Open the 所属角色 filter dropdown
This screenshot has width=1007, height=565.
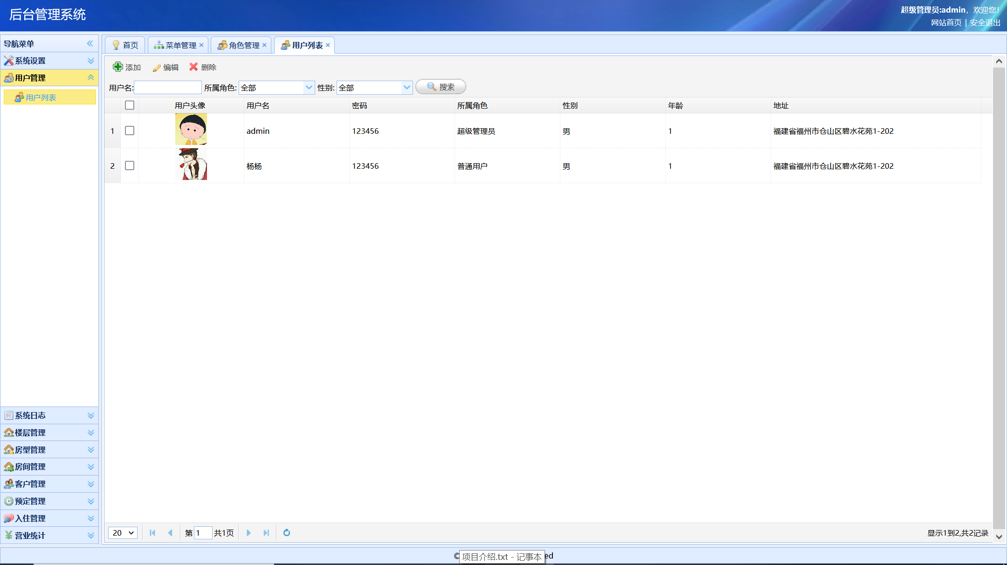coord(309,88)
